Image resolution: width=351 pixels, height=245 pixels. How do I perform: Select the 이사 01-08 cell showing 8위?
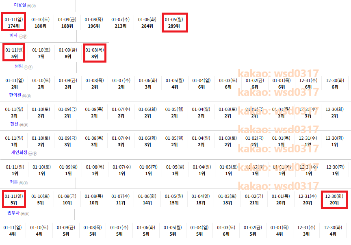(95, 53)
